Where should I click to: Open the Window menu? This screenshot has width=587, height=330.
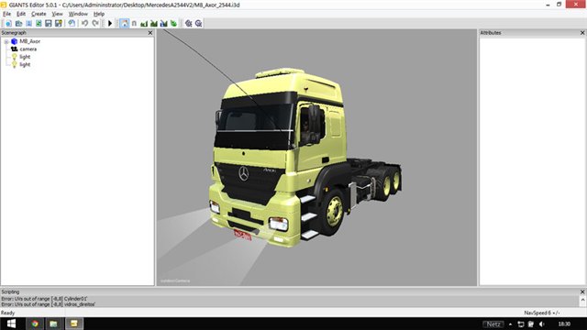coord(78,14)
